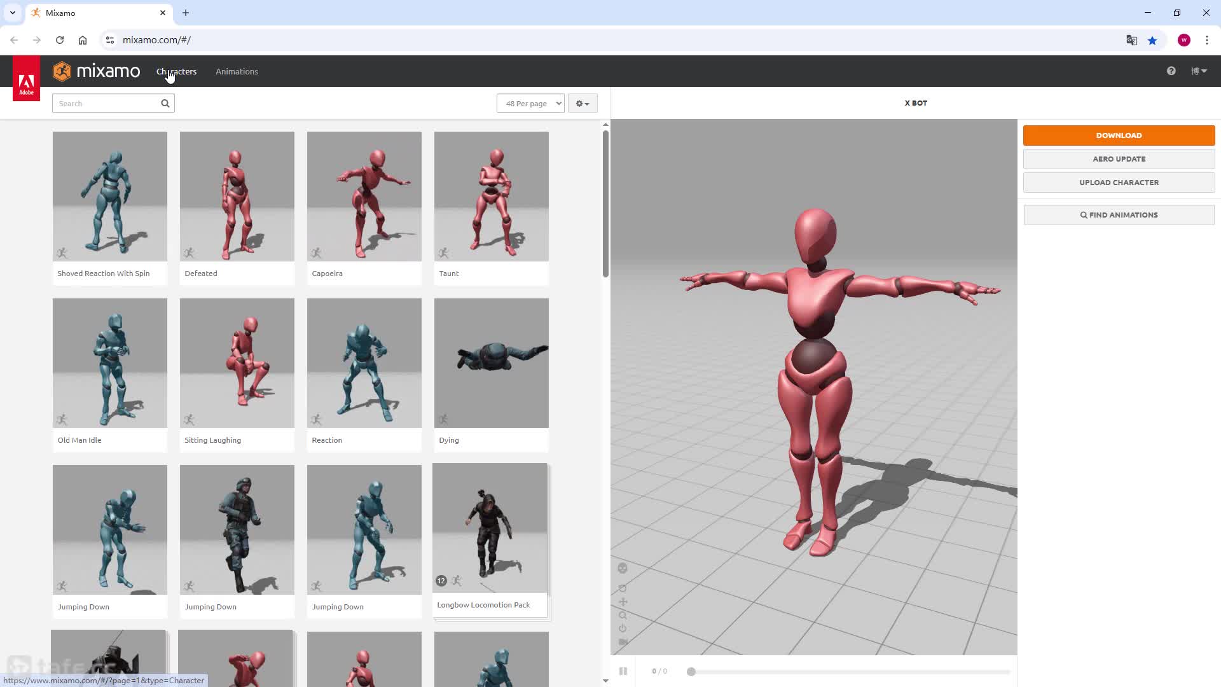This screenshot has width=1221, height=687.
Task: Expand the browser tab list chevron
Action: pos(13,13)
